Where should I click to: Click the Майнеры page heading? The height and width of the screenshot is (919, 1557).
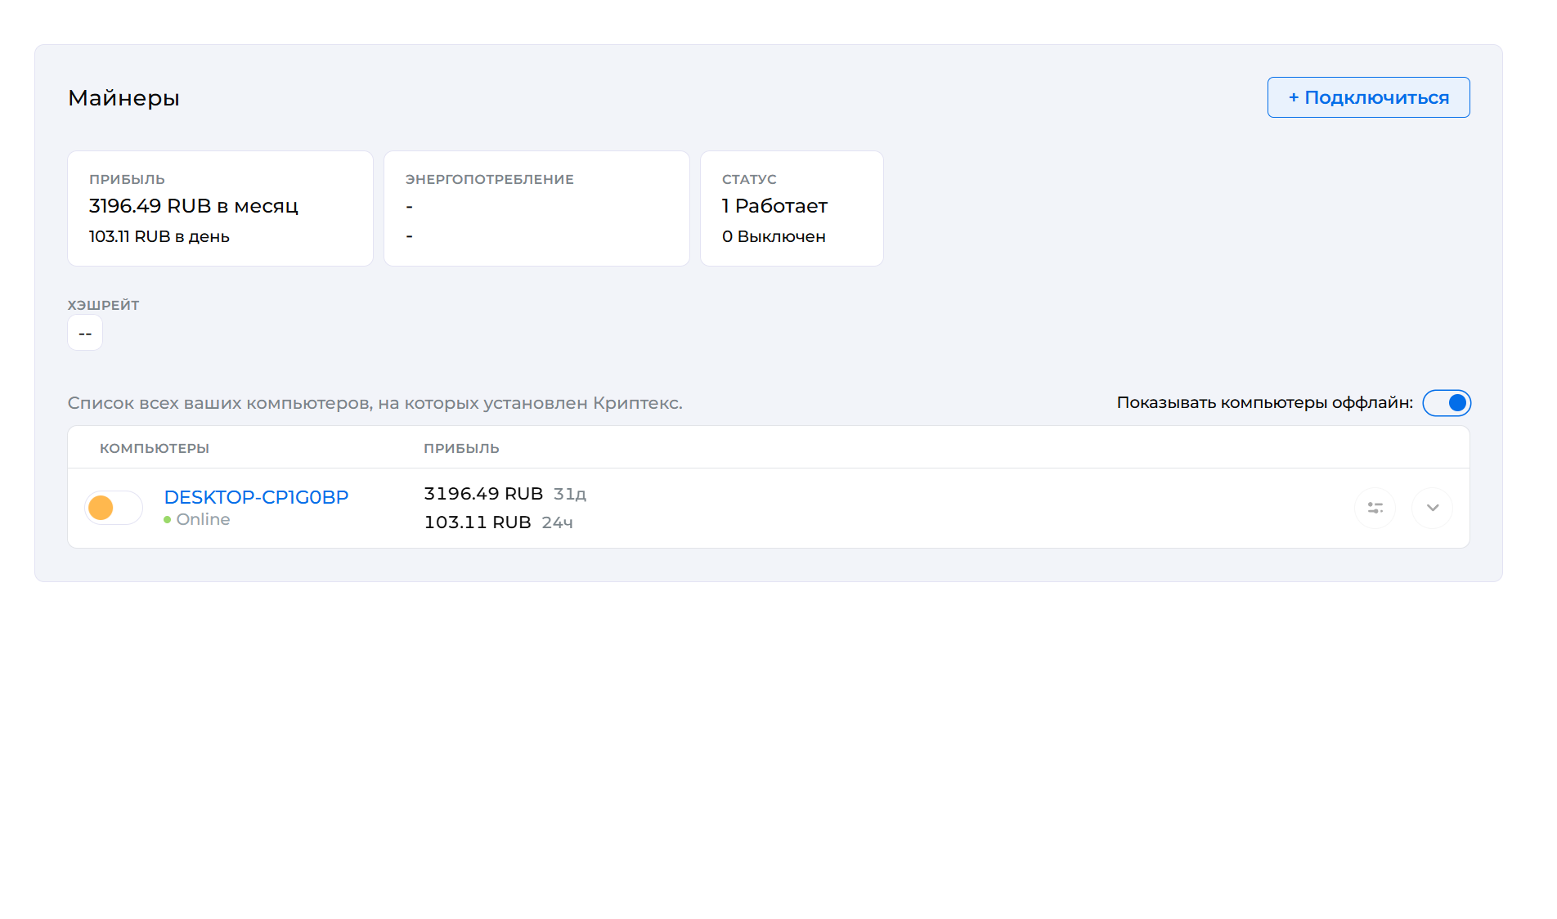point(123,98)
